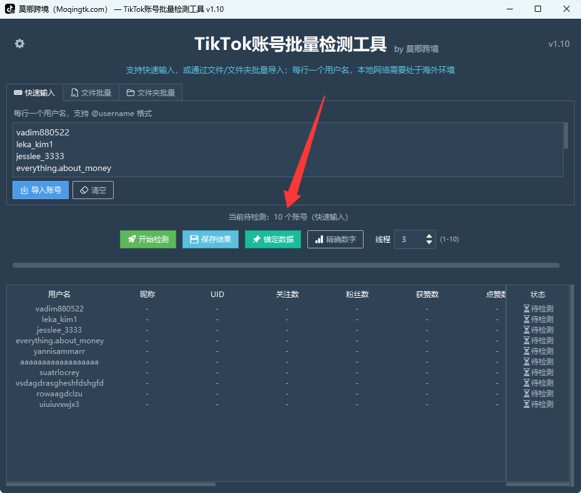This screenshot has height=493, width=581.
Task: Decrease thread count with down arrow
Action: pos(429,242)
